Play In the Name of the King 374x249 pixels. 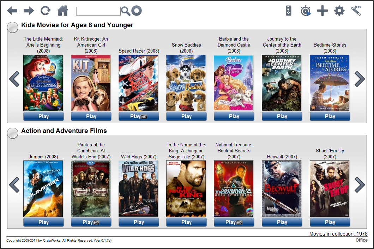pos(186,222)
